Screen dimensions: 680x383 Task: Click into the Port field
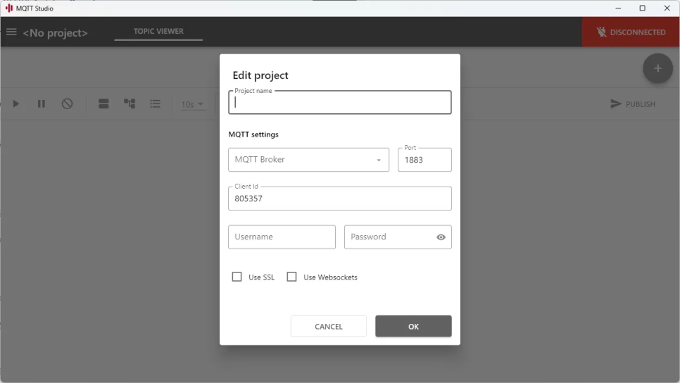click(x=424, y=160)
